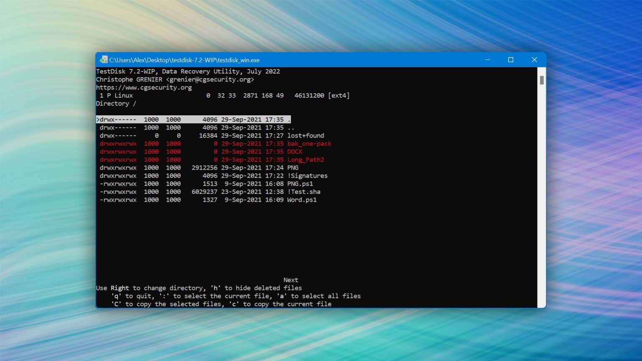Maximize the TestDisk console window

coord(510,60)
